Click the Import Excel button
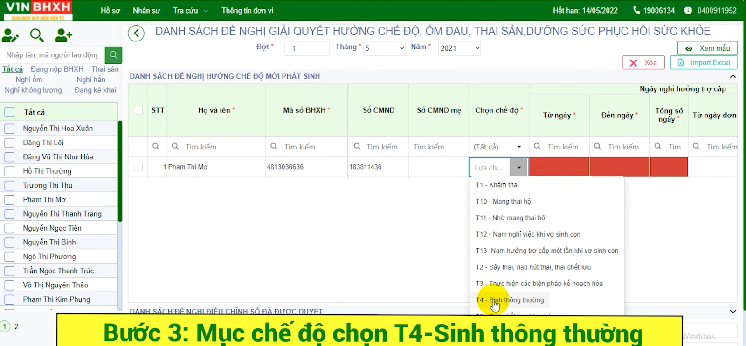 click(x=704, y=62)
